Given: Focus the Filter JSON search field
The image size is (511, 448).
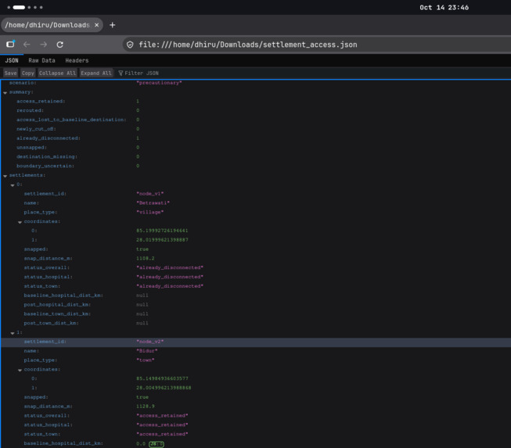Looking at the screenshot, I should pos(142,73).
